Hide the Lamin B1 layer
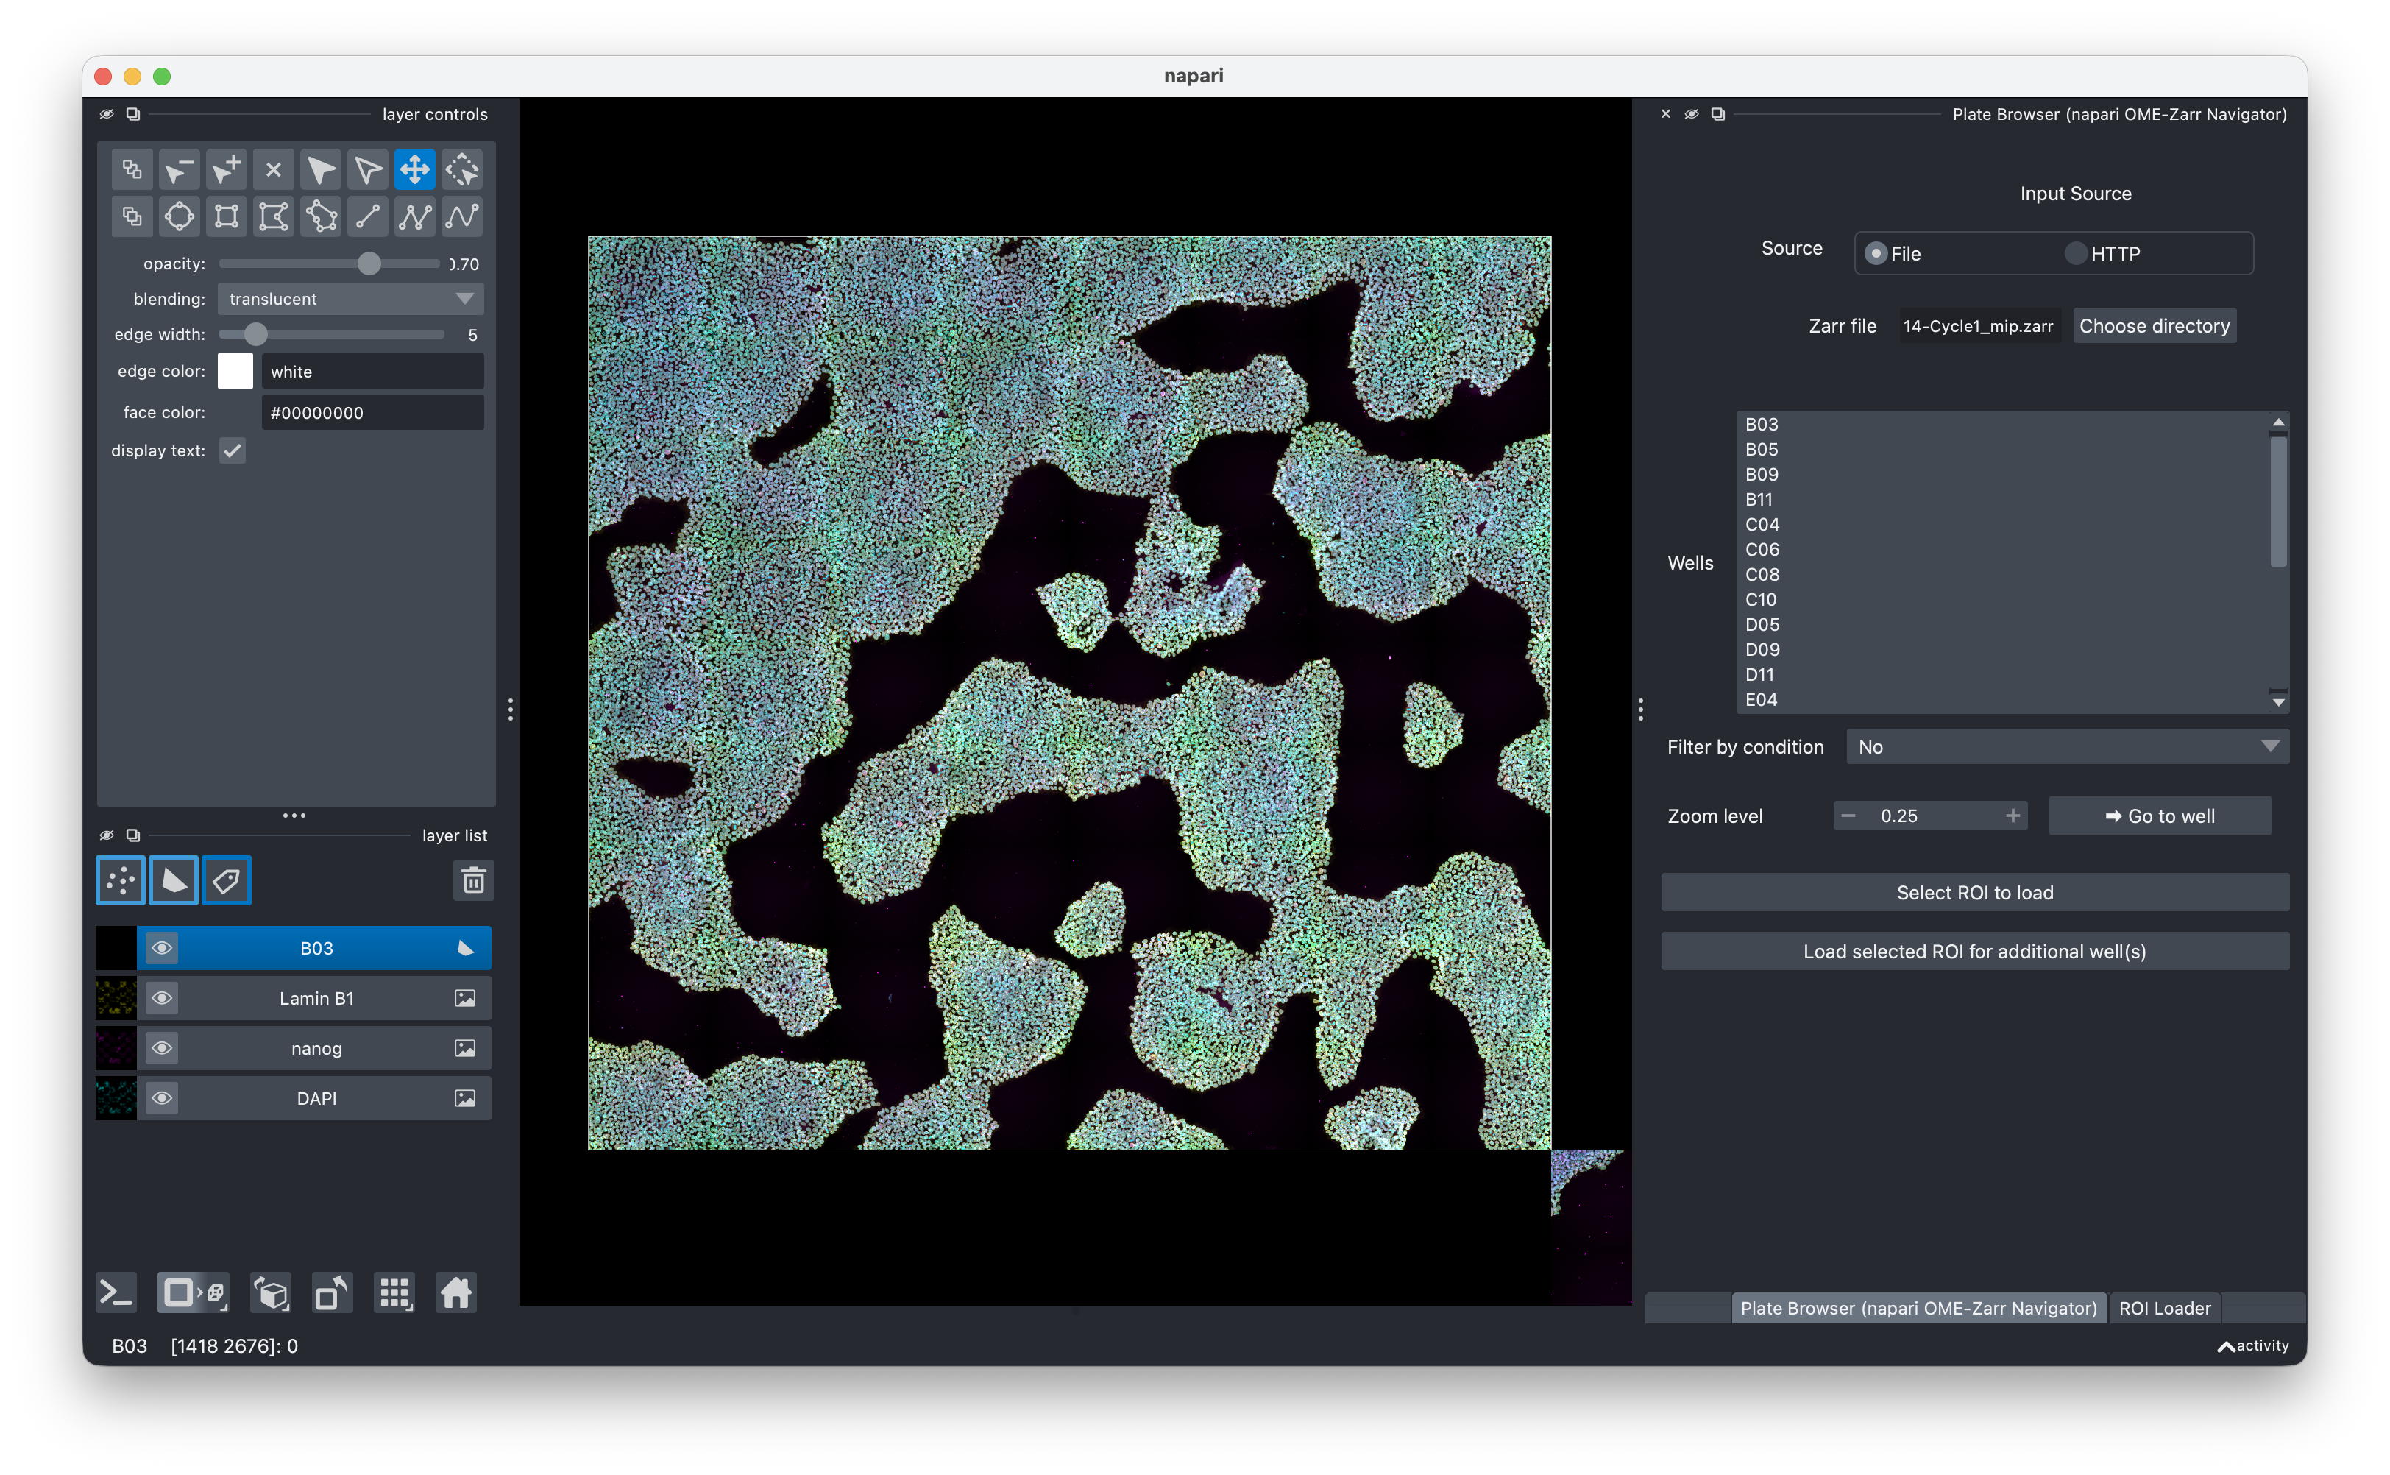2390x1475 pixels. click(x=162, y=998)
